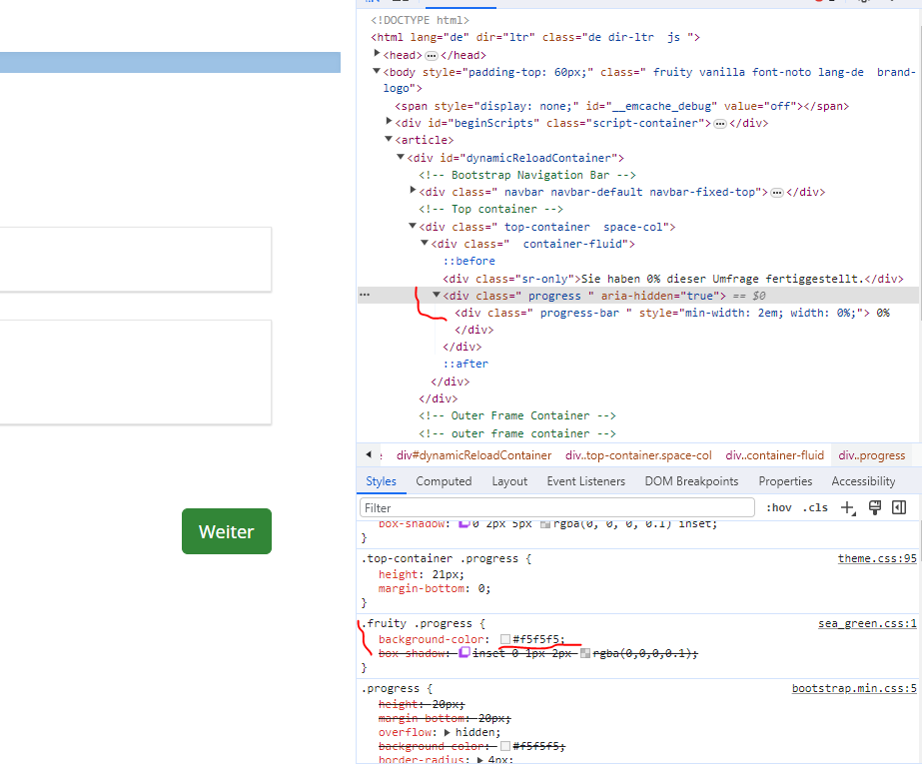Collapse the body element node
The image size is (922, 764).
click(x=377, y=71)
